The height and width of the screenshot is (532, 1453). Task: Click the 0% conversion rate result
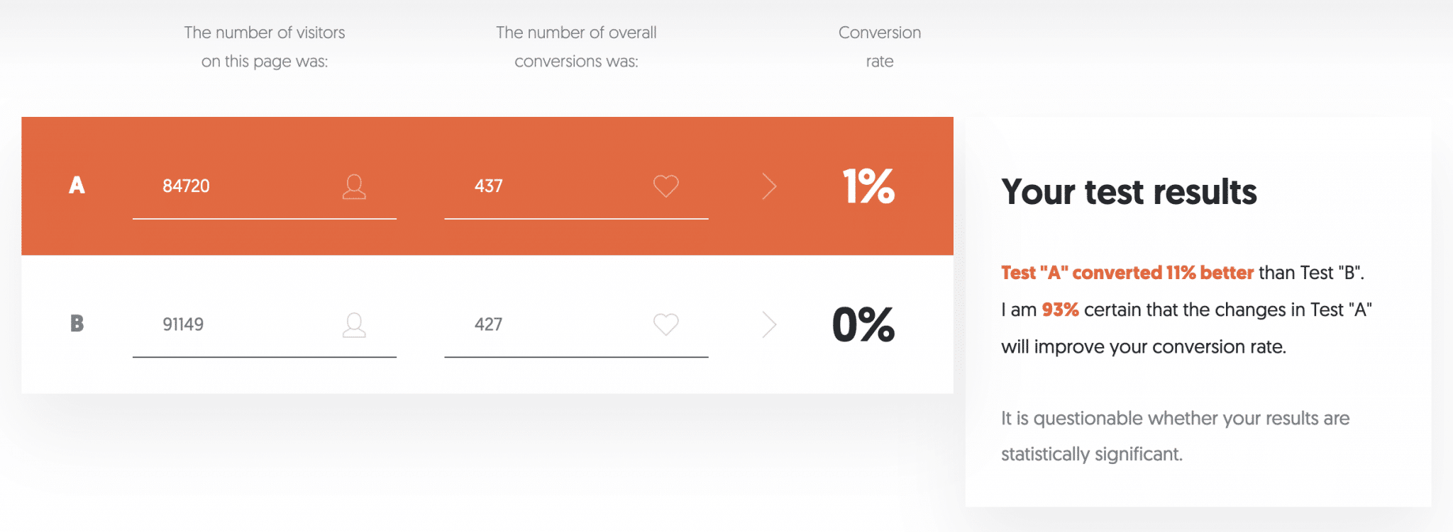coord(863,324)
